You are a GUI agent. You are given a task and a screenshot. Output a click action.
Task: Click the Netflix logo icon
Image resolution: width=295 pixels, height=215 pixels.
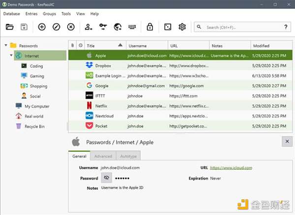pos(89,106)
